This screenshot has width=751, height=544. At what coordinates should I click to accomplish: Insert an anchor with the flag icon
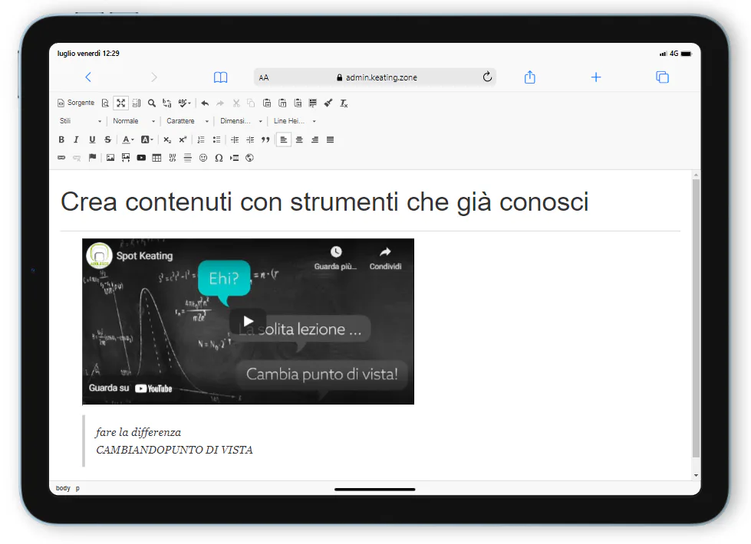[x=93, y=157]
